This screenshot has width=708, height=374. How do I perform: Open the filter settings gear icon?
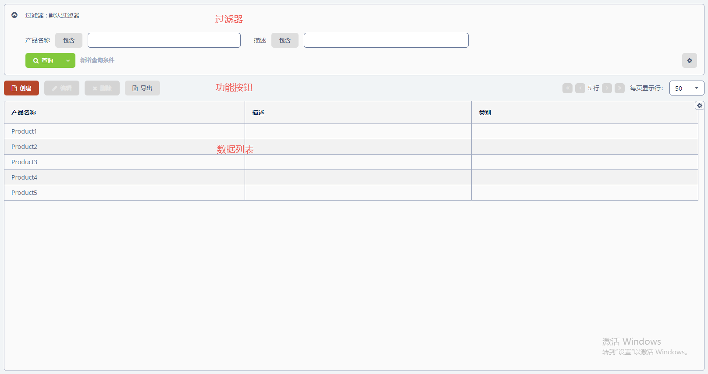[689, 60]
